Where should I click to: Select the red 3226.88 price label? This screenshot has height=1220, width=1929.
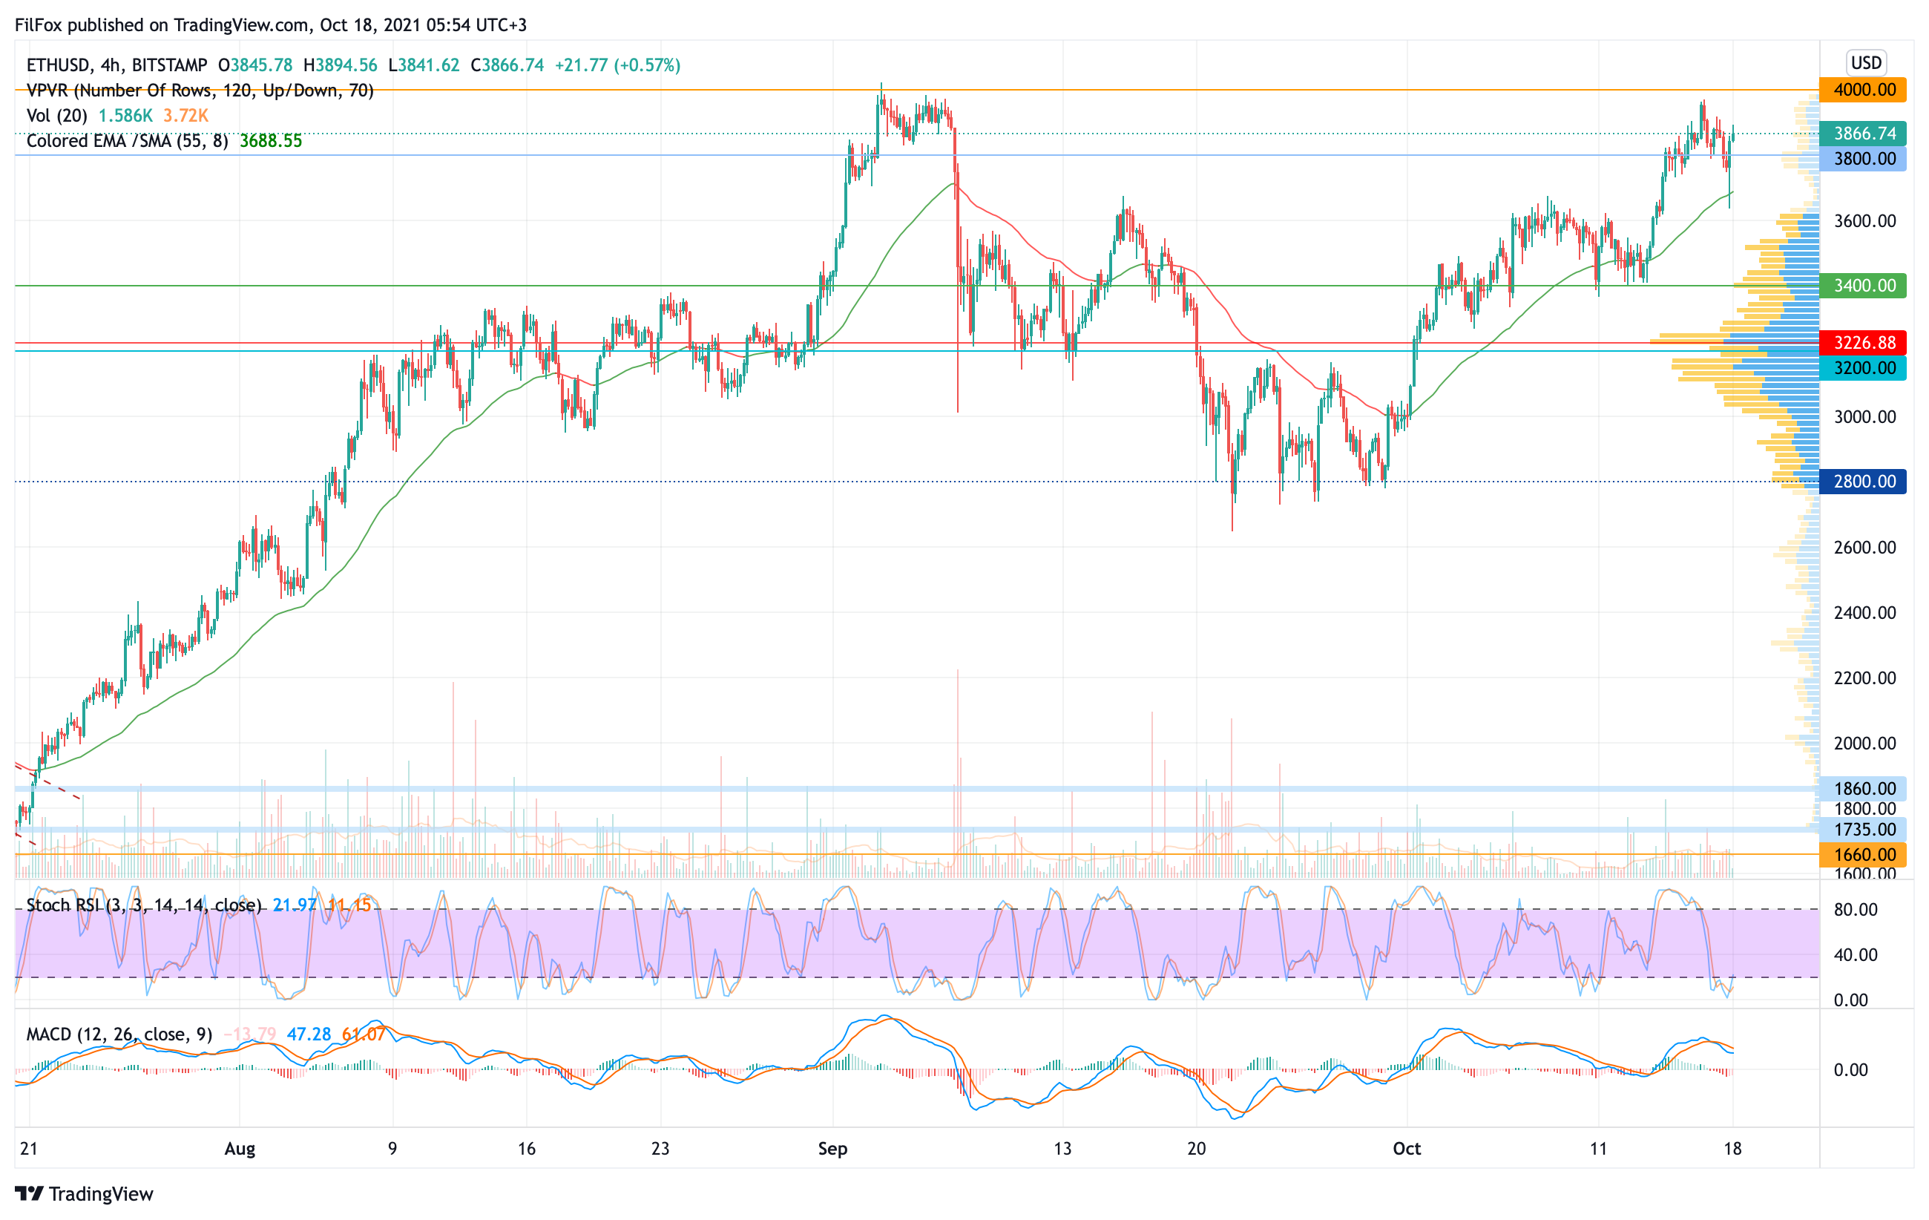coord(1863,343)
